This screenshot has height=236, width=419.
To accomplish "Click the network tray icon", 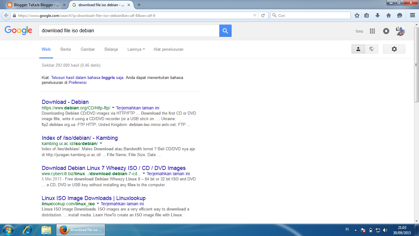I will coord(378,230).
